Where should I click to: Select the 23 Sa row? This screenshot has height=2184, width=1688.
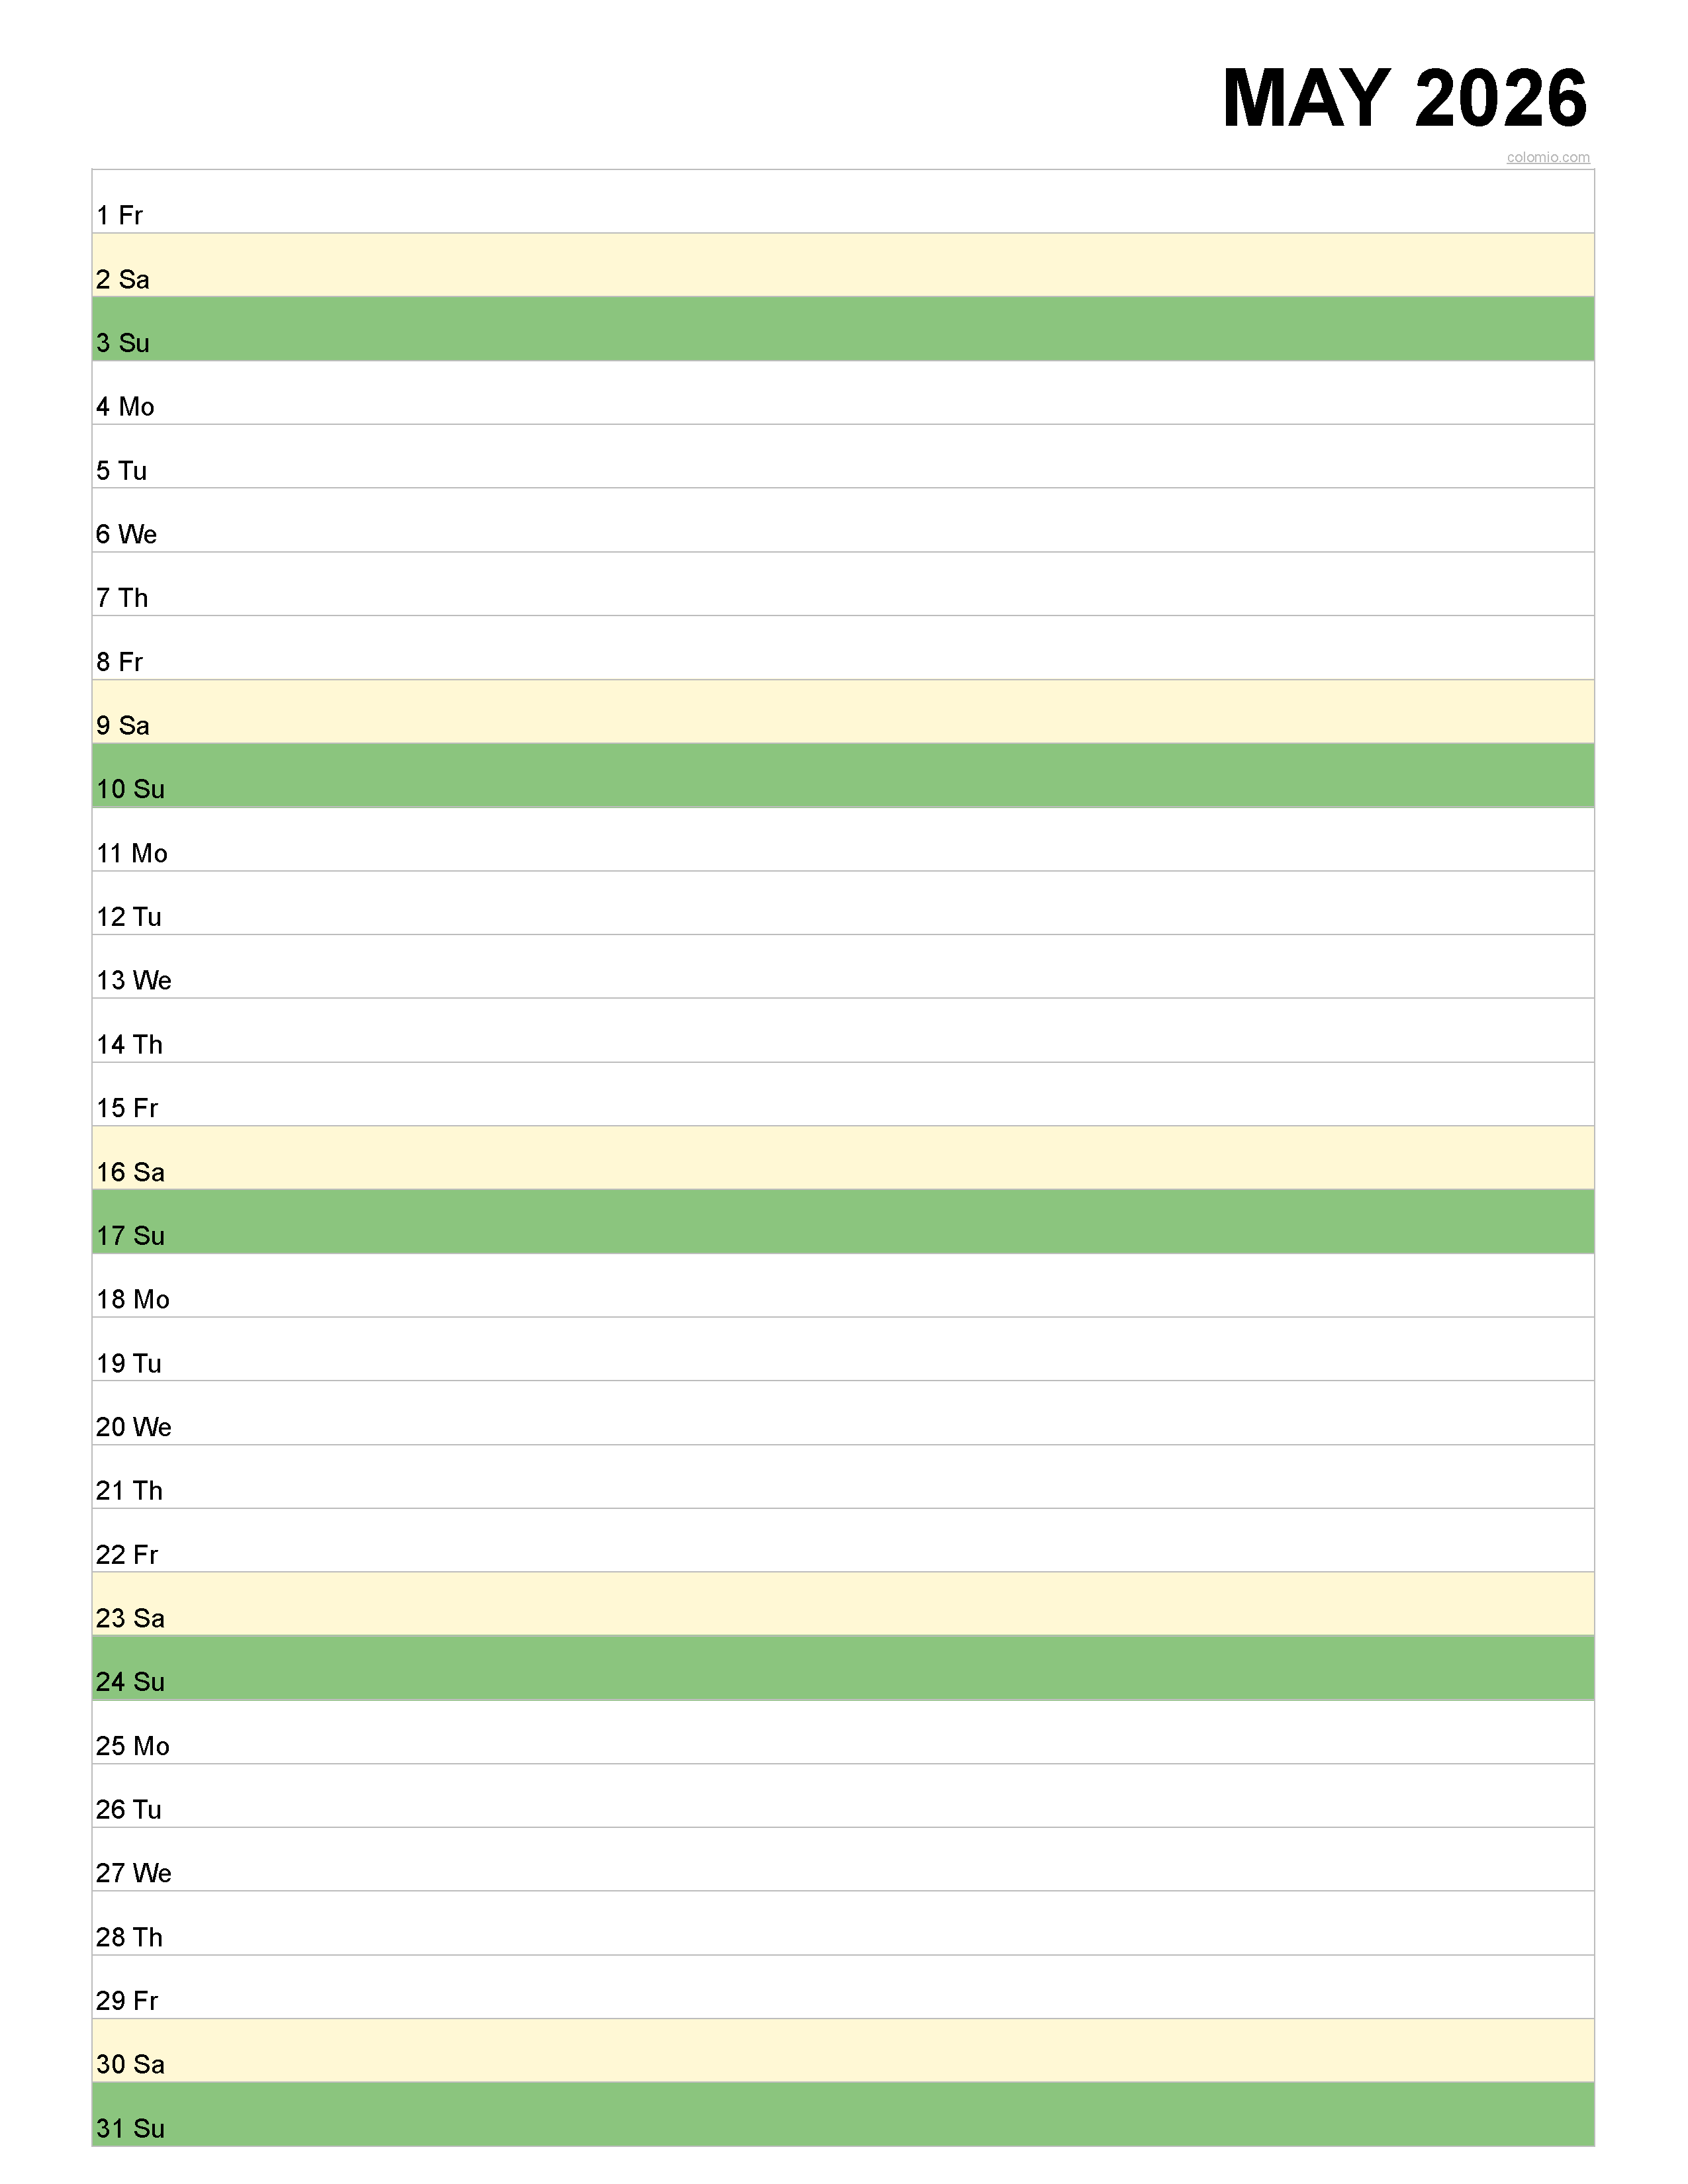[x=843, y=1604]
